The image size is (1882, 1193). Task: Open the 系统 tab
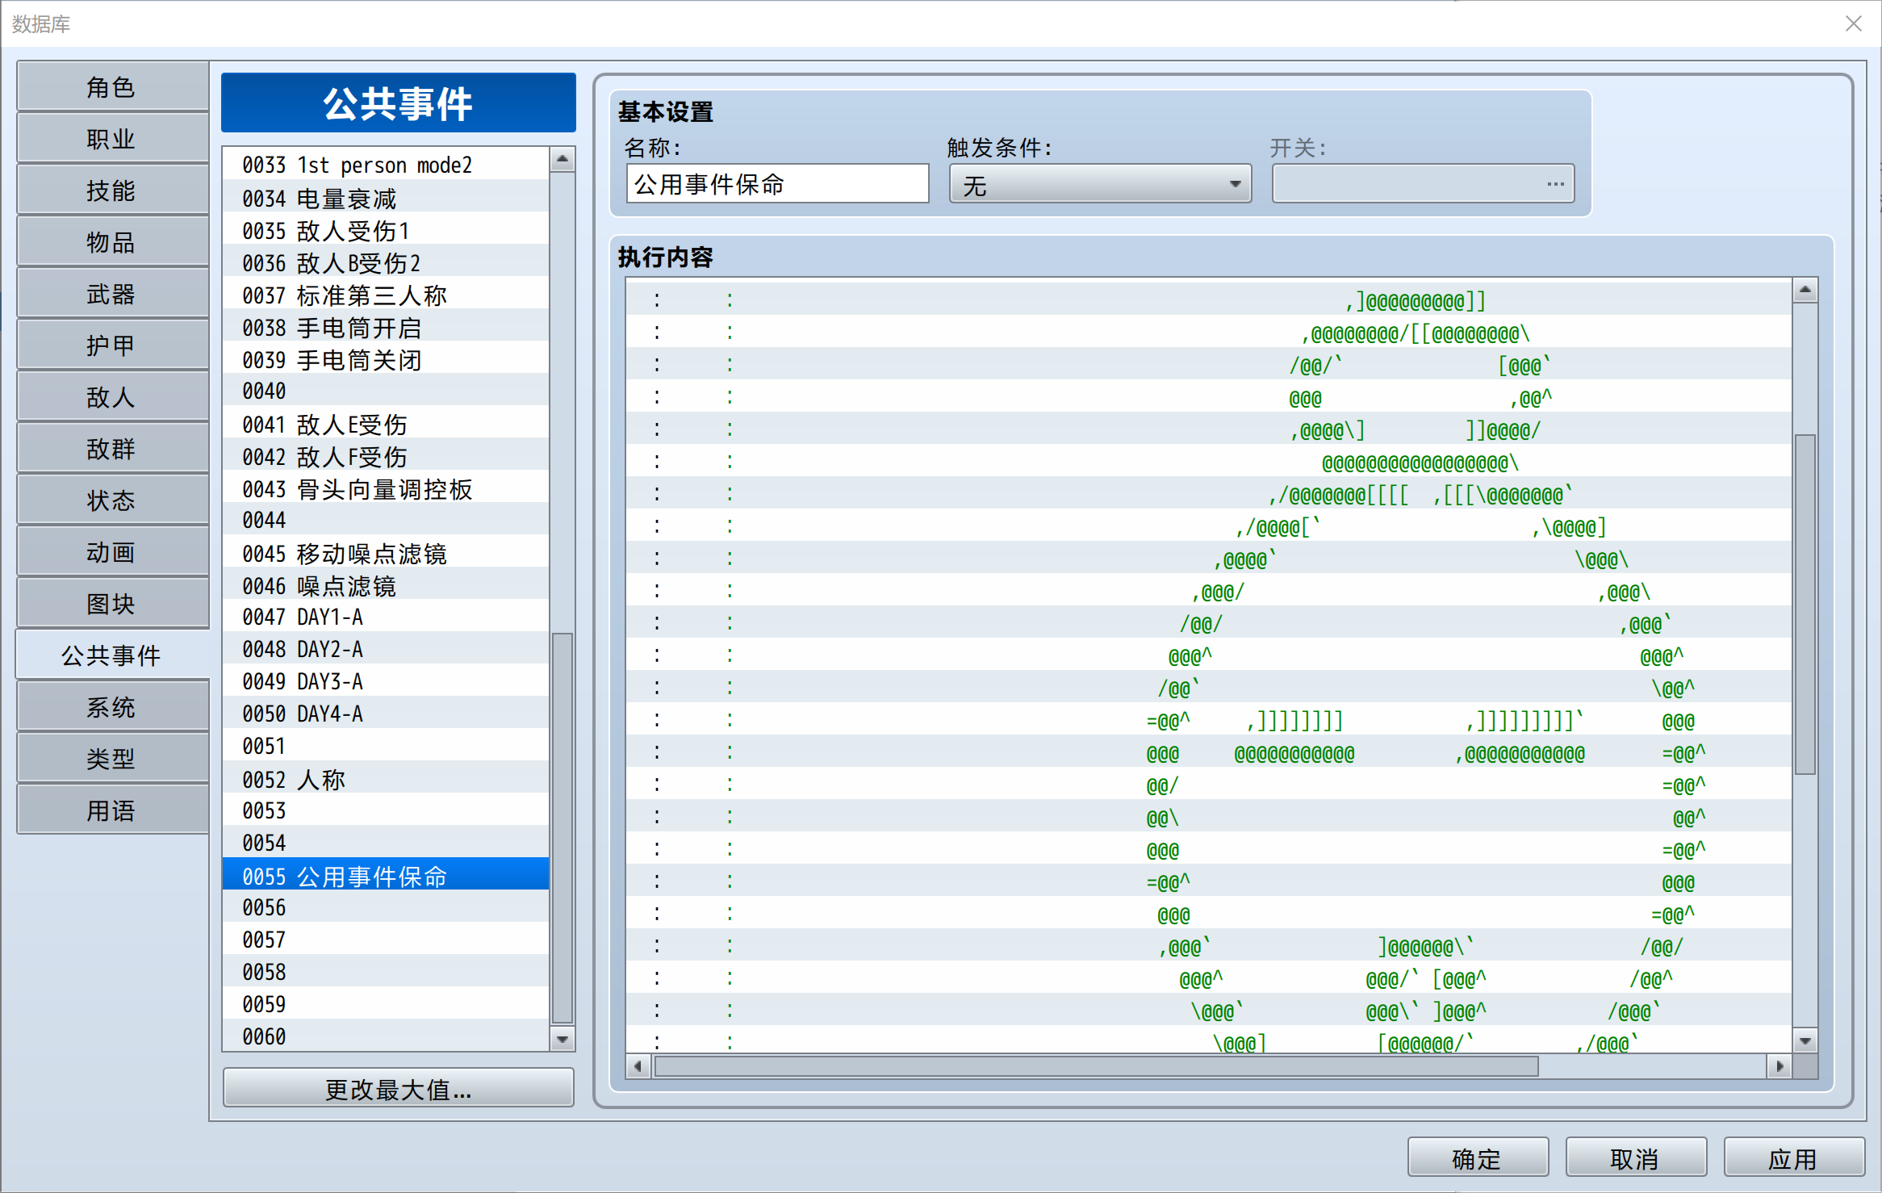pos(112,707)
